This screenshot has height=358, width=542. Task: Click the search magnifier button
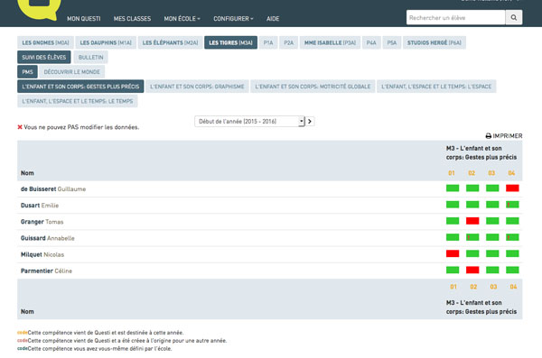[x=514, y=18]
